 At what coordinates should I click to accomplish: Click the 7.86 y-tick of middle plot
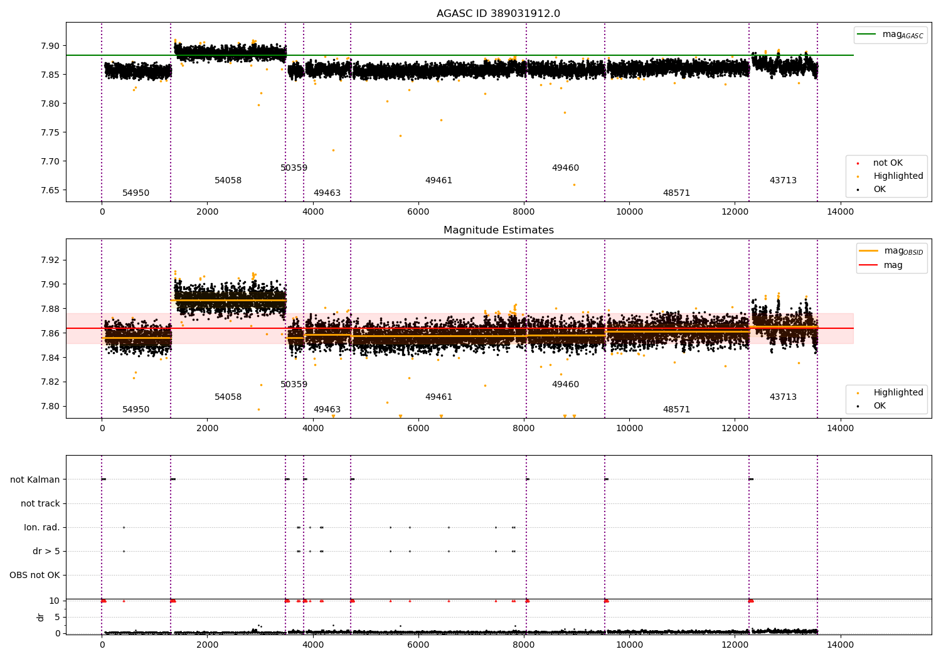coord(51,333)
